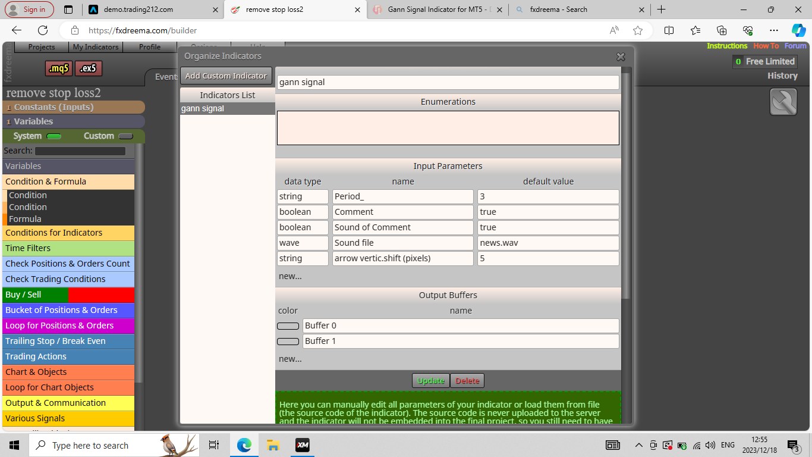Open XM app from taskbar
The image size is (812, 457).
tap(302, 445)
